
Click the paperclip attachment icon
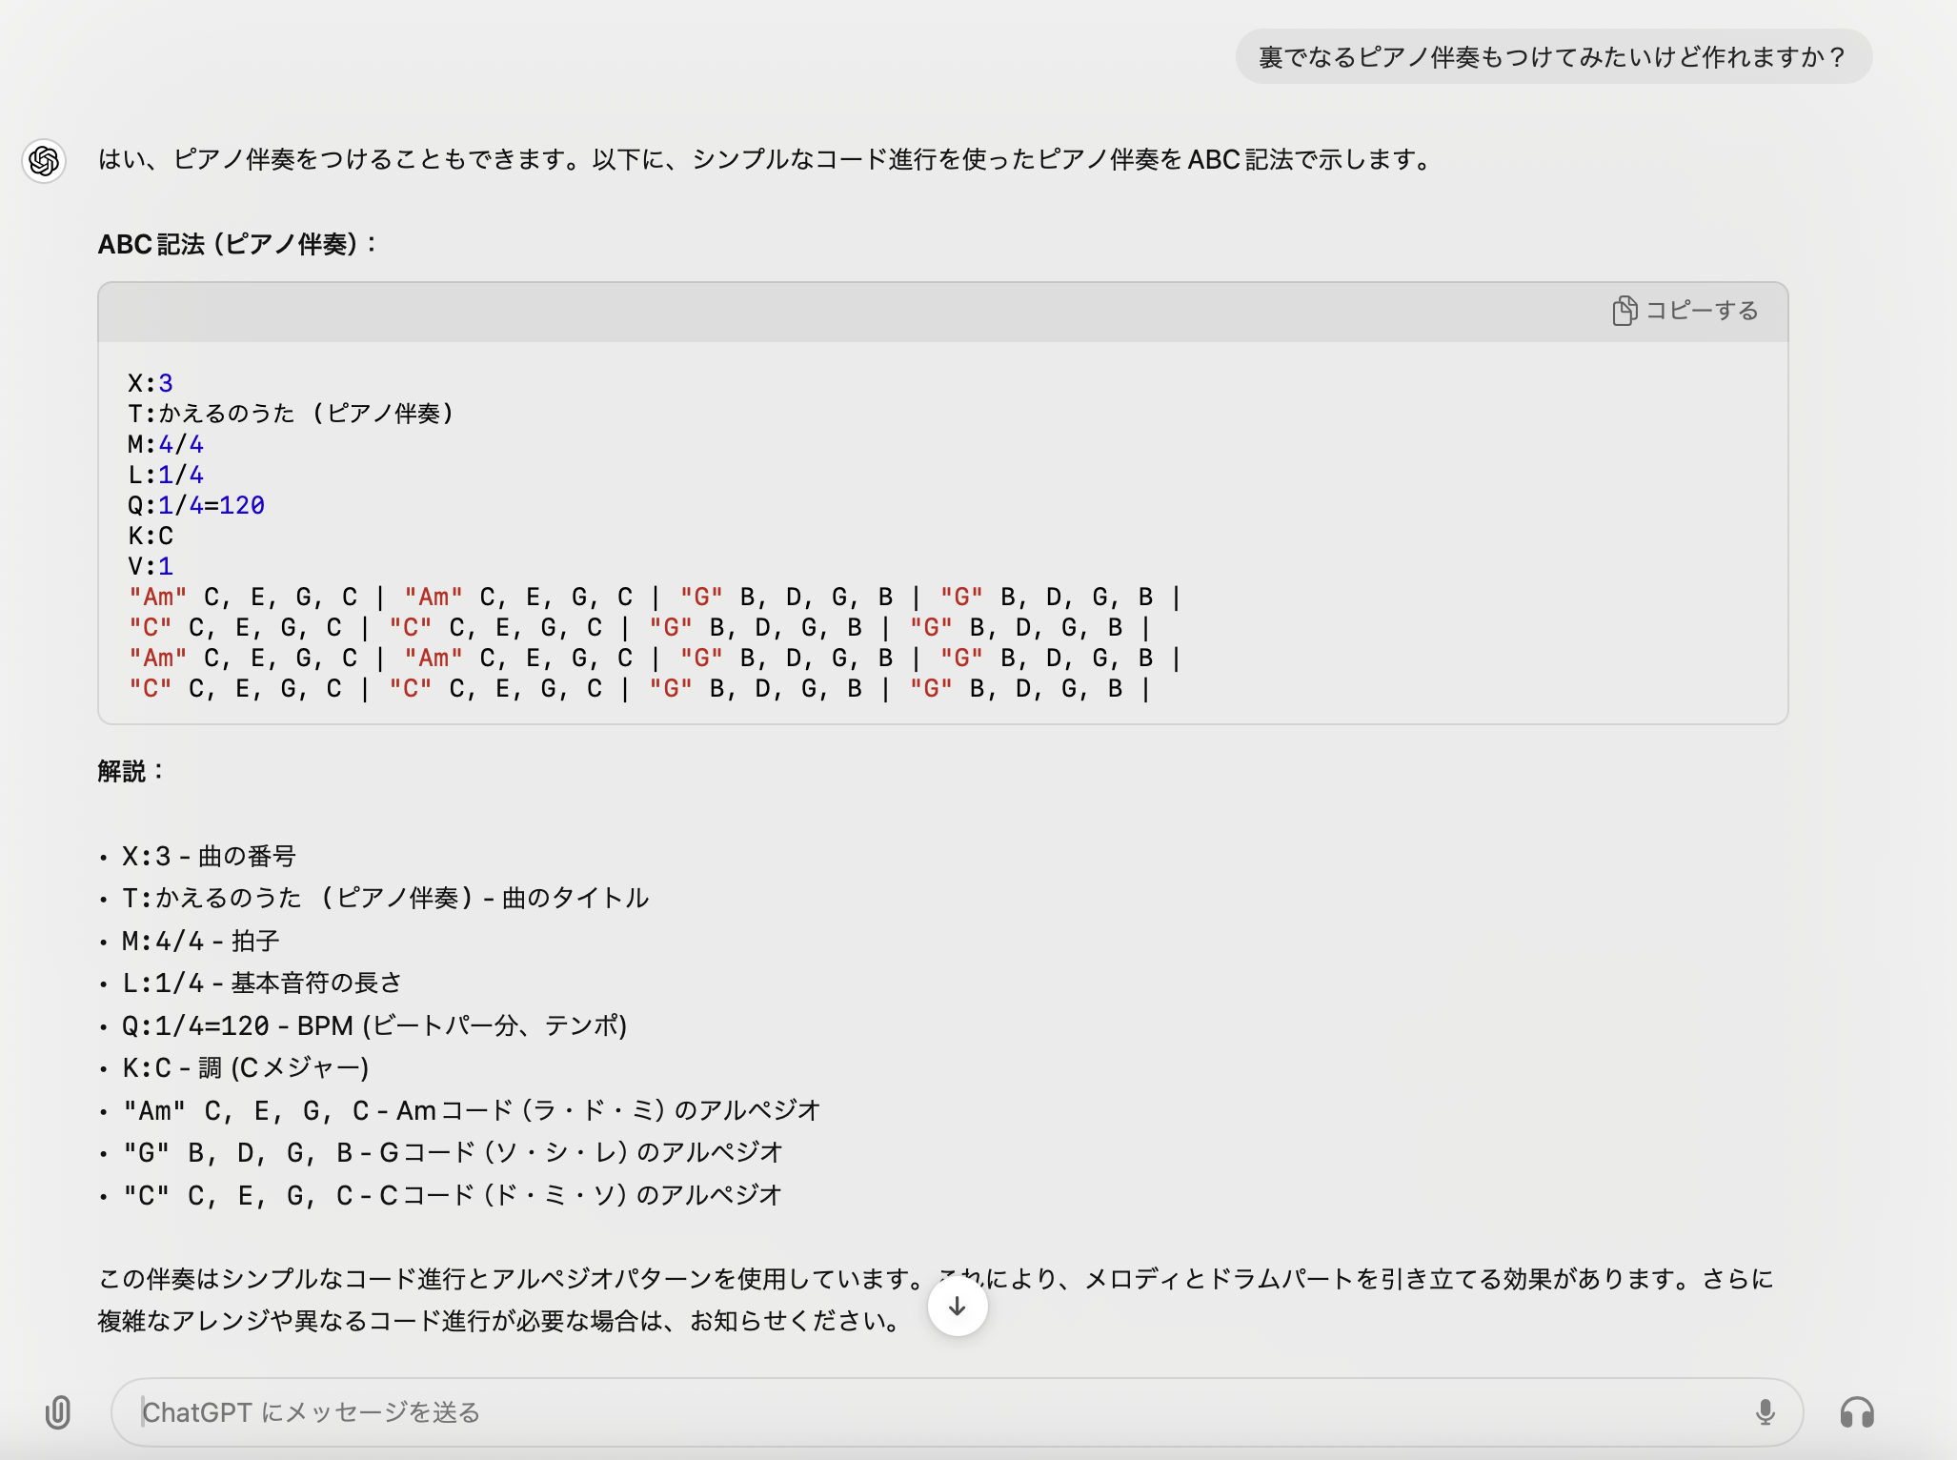pyautogui.click(x=59, y=1412)
